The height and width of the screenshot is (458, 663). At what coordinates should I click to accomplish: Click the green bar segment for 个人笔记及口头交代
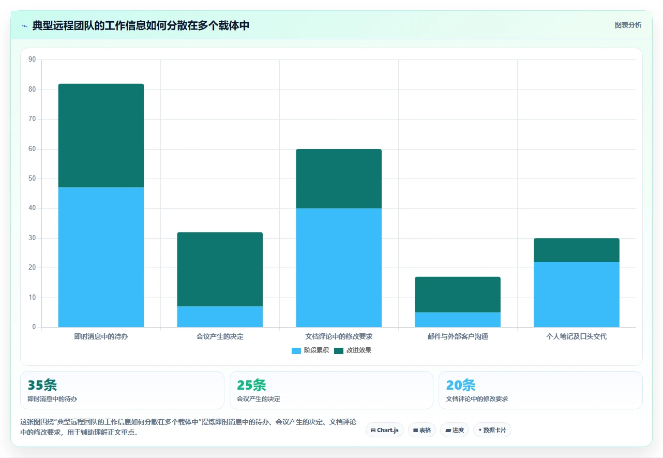tap(577, 250)
